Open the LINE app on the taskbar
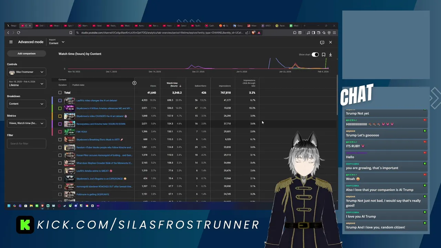Viewport: 441px width, 248px height. (x=37, y=206)
